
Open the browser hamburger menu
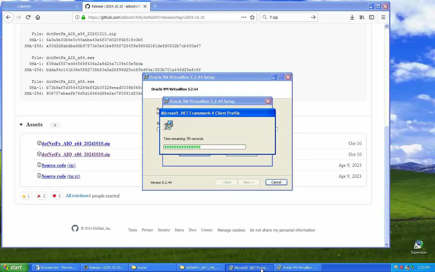[x=383, y=17]
